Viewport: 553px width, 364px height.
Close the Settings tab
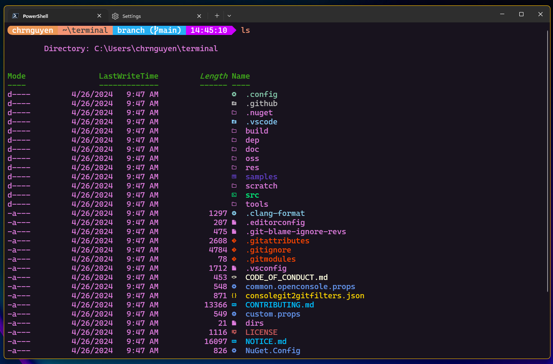tap(199, 16)
